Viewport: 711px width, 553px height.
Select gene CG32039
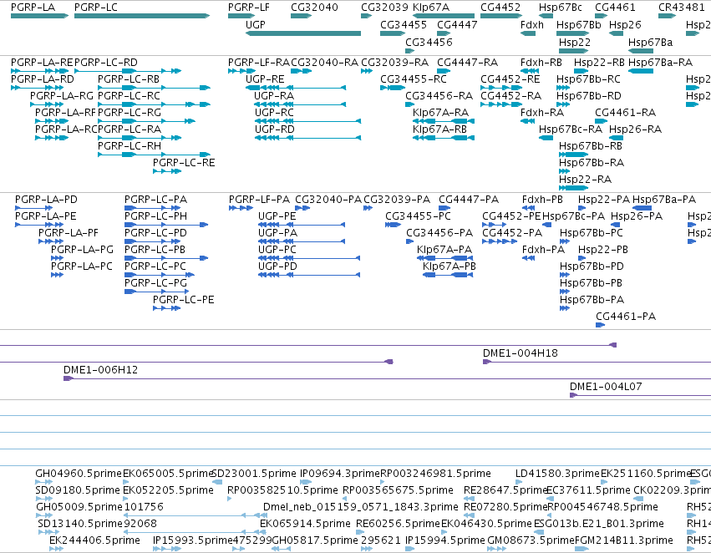367,16
